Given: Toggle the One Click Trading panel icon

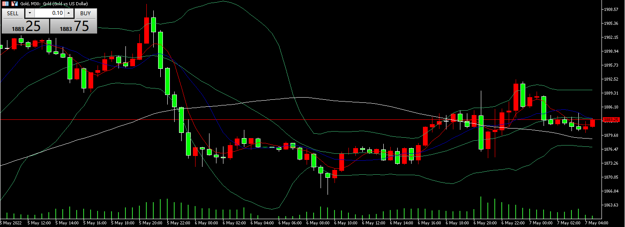Looking at the screenshot, I should [x=5, y=3].
